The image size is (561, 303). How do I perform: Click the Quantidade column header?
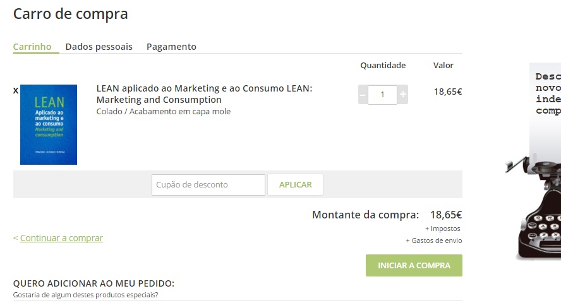(383, 65)
